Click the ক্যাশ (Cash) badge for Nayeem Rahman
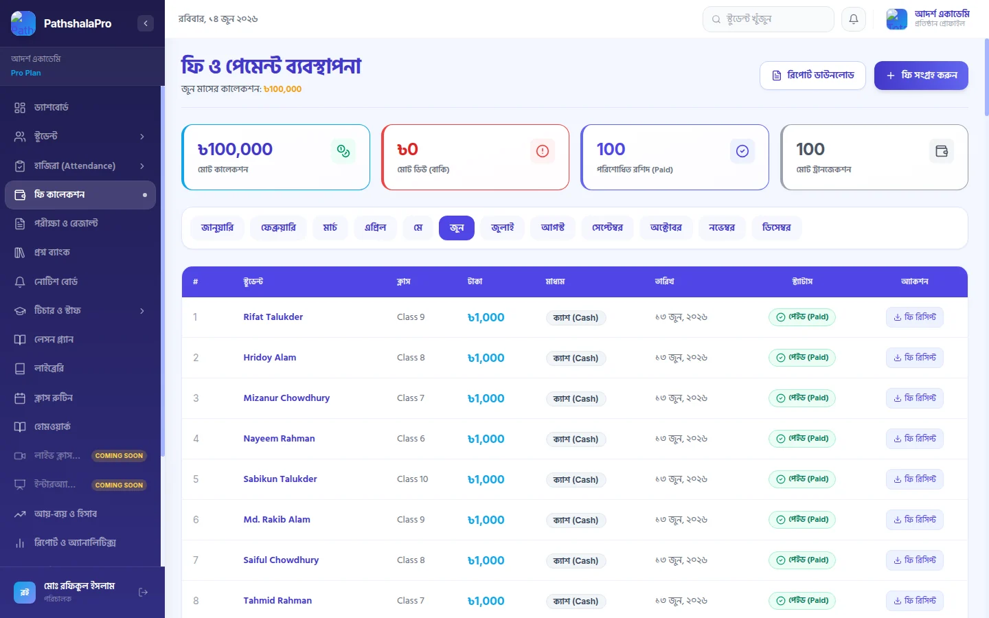The image size is (989, 618). 576,439
